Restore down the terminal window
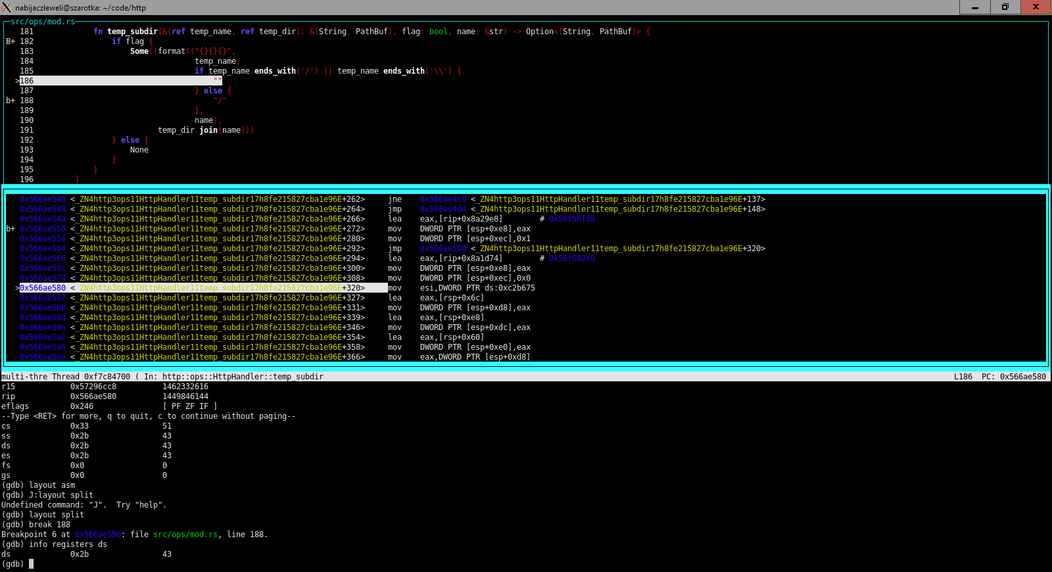This screenshot has width=1052, height=572. (x=1005, y=7)
